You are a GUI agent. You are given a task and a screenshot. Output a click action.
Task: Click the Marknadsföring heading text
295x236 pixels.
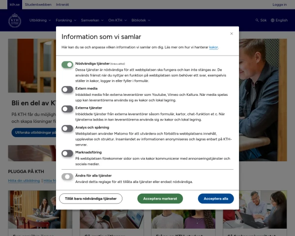[x=88, y=152]
